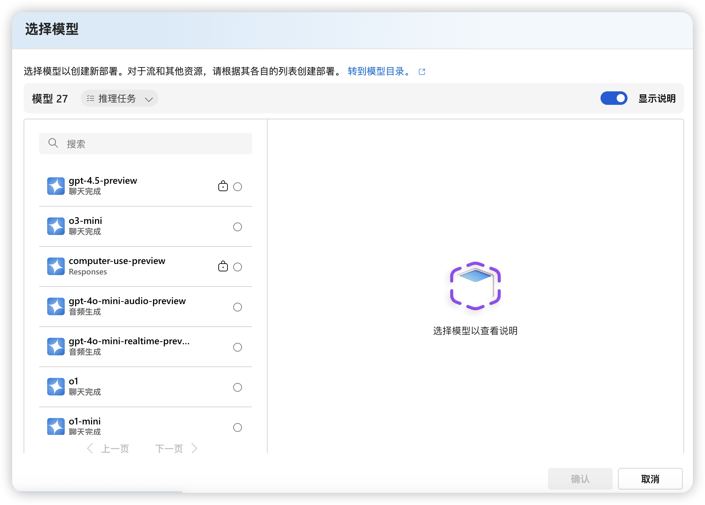
Task: Click the o1-mini model sparkle icon
Action: click(x=56, y=426)
